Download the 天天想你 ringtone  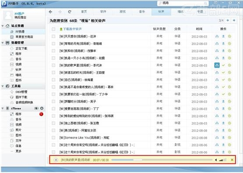tap(223, 36)
